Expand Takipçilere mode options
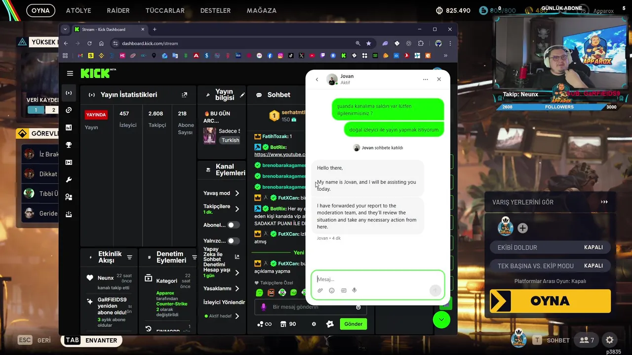 click(x=237, y=209)
